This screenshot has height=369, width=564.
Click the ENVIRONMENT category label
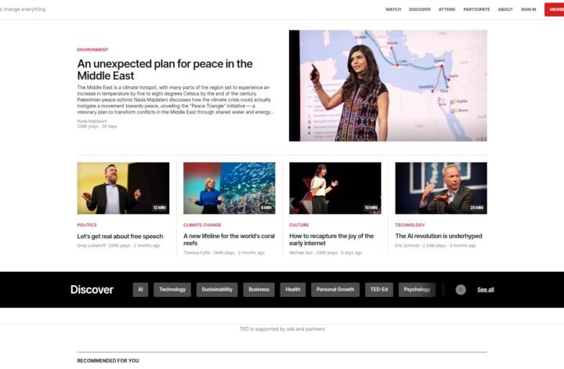[92, 49]
